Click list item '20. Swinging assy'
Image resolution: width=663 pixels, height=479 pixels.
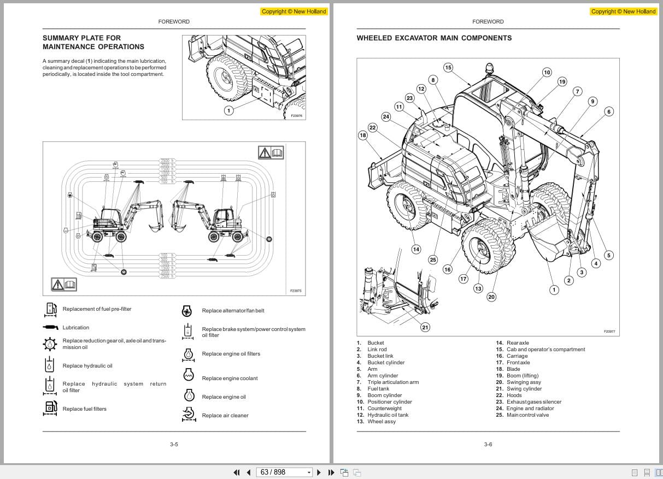519,382
